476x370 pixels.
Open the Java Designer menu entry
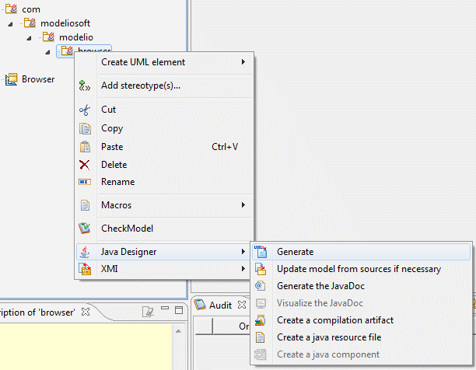(164, 252)
